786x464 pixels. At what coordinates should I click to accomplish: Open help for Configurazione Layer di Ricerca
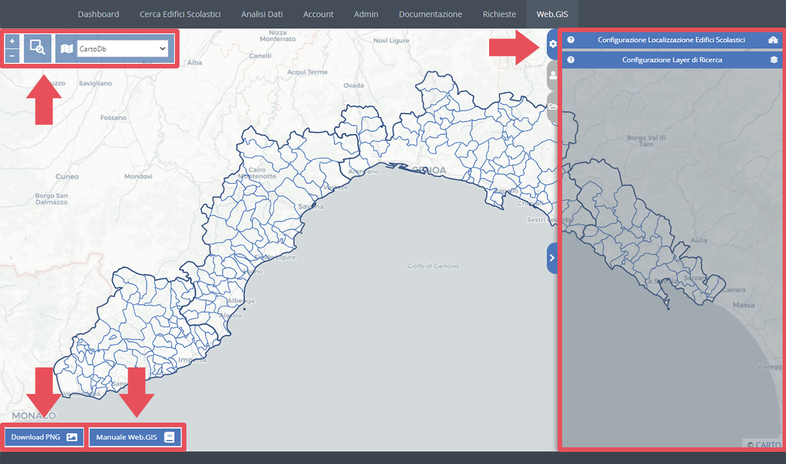pos(570,59)
